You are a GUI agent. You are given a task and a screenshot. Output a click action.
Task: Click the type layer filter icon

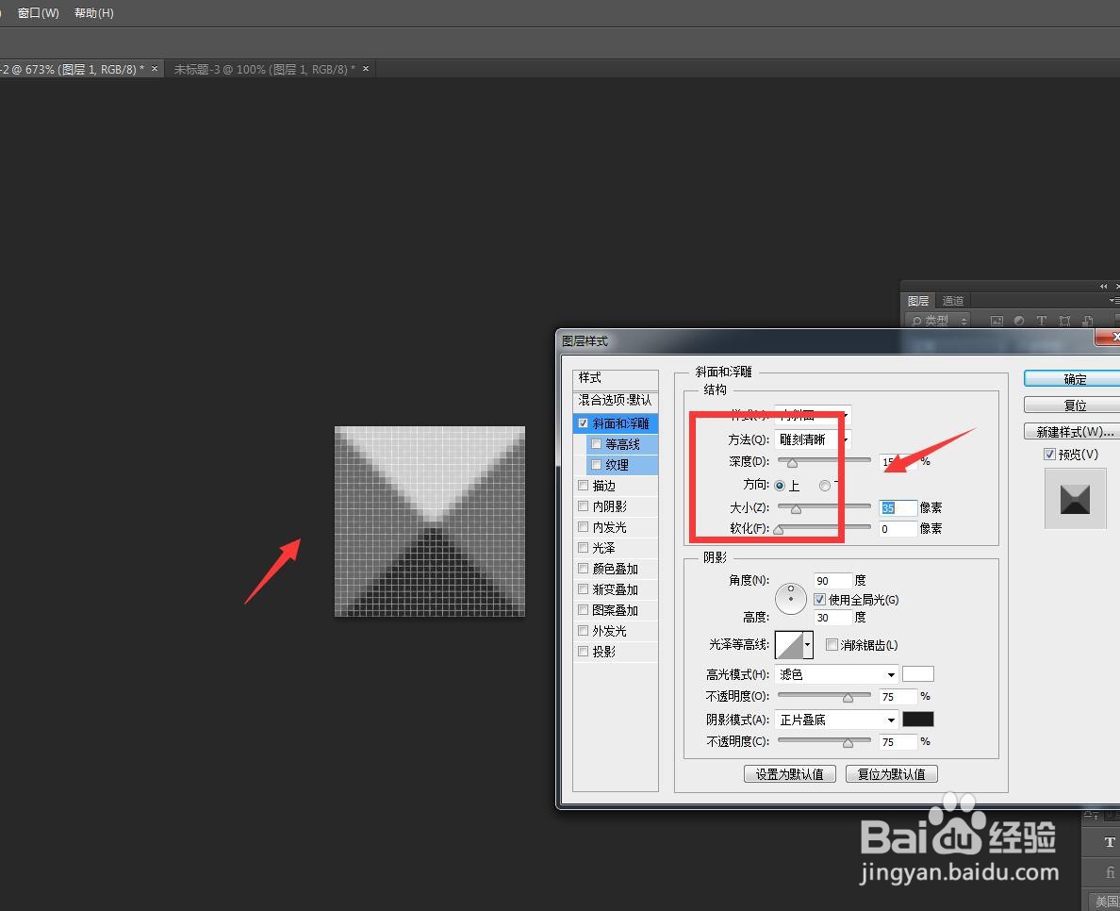tap(1042, 321)
